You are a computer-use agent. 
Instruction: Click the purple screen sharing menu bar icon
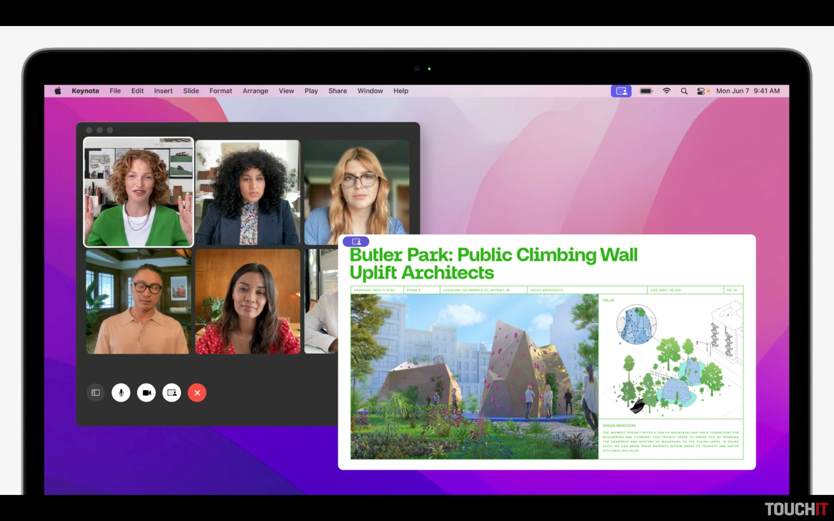tap(621, 91)
